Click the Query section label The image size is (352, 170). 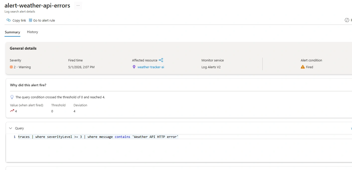19,128
